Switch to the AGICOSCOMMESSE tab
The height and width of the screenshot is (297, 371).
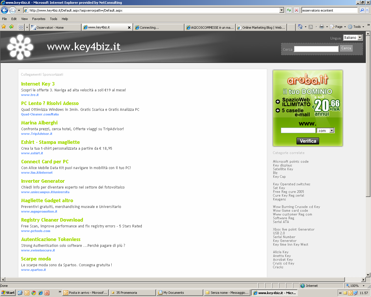tap(210, 27)
